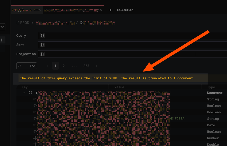Click the left sidebar plus button
The image size is (227, 146).
click(2, 40)
